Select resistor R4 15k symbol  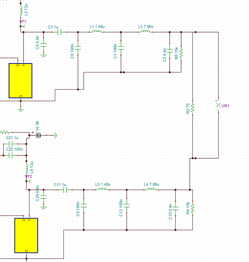(x=192, y=209)
